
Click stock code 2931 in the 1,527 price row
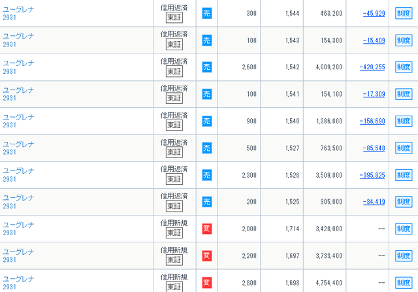pyautogui.click(x=9, y=152)
